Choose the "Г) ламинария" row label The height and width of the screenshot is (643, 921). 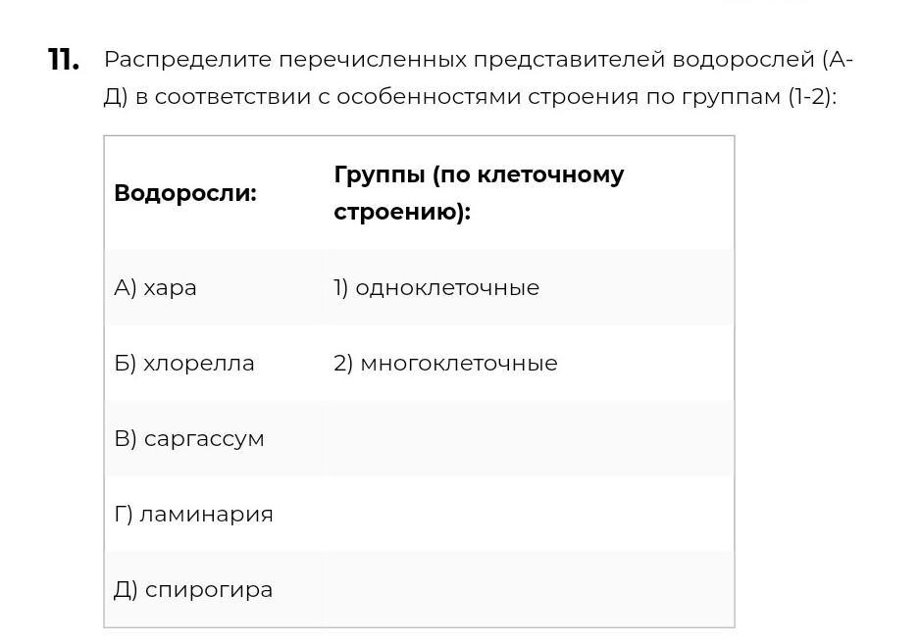193,515
